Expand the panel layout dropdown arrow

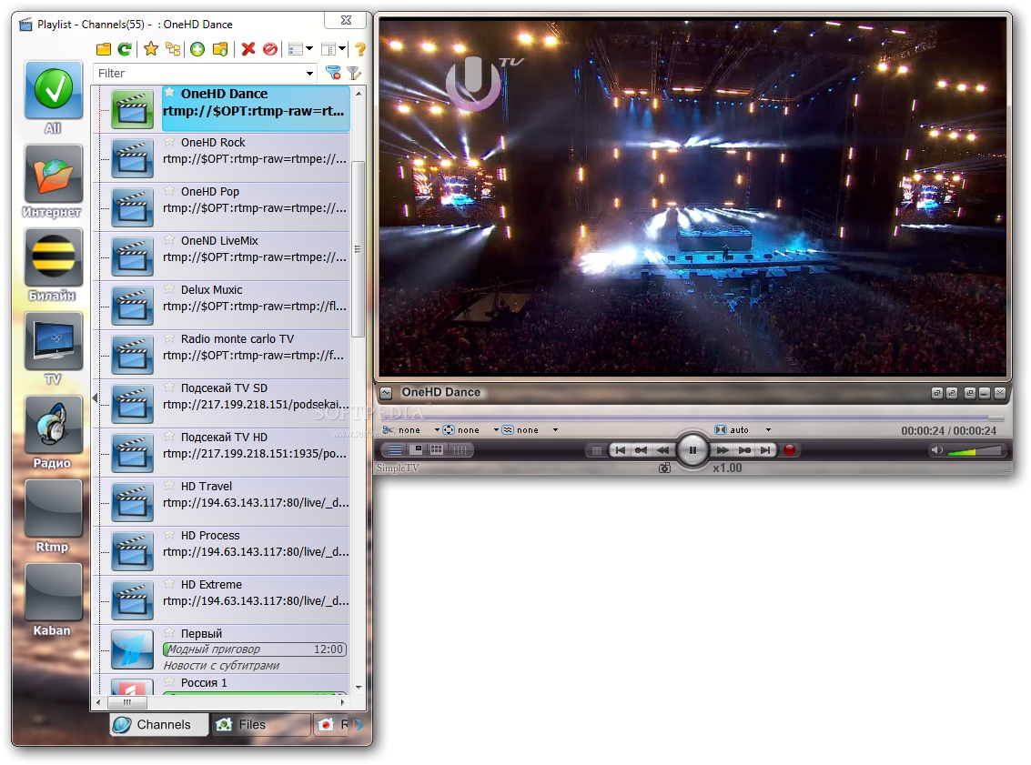tap(342, 48)
